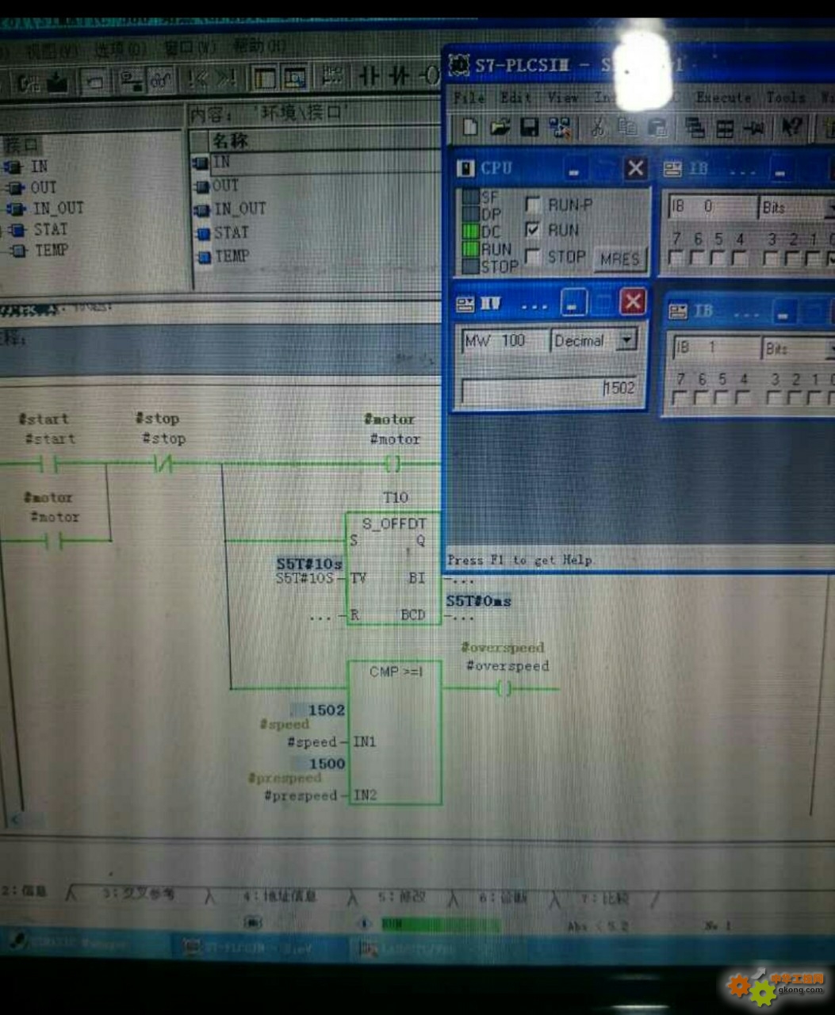Open the Execute menu in S7-PLCSIM

tap(724, 98)
